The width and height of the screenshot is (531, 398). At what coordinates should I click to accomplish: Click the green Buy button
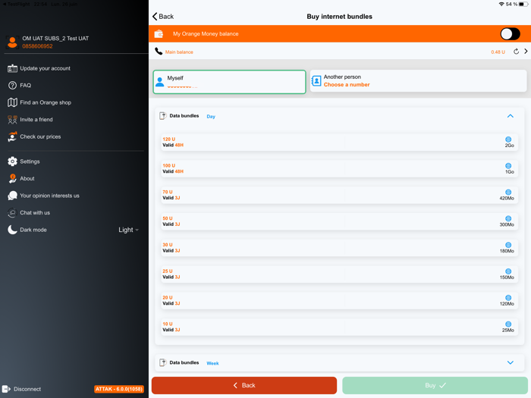click(435, 385)
